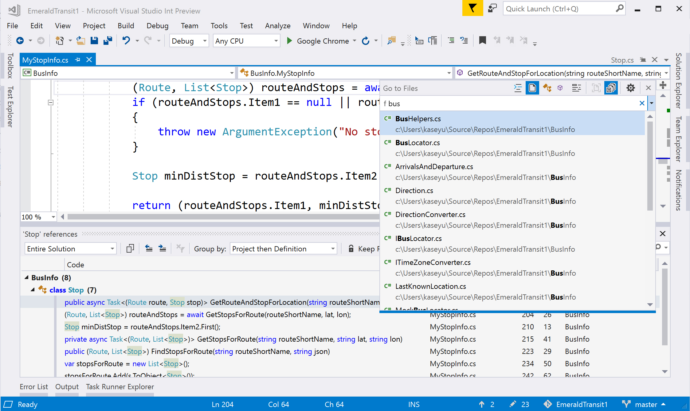Clear the search input in Go To Files
This screenshot has width=690, height=411.
point(642,103)
